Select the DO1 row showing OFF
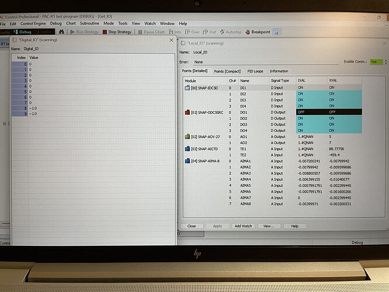Image resolution: width=389 pixels, height=292 pixels. [273, 112]
